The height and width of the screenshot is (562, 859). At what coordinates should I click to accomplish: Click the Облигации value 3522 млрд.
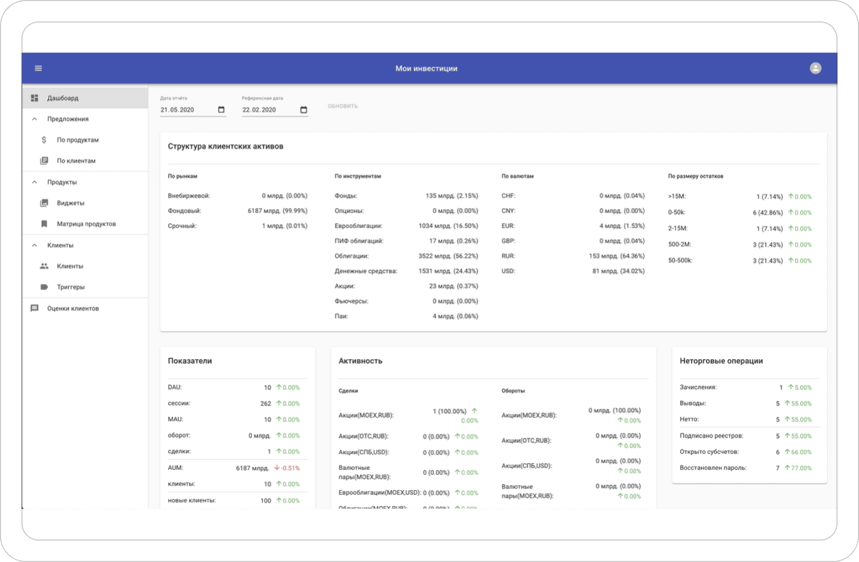click(x=448, y=256)
